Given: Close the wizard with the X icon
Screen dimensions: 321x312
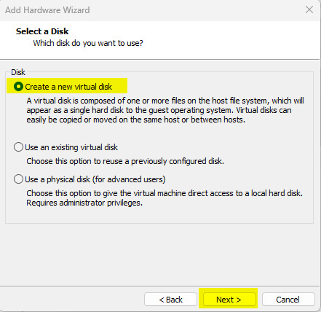Looking at the screenshot, I should tap(309, 9).
